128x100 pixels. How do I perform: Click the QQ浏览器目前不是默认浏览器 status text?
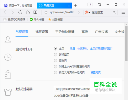pos(71,96)
